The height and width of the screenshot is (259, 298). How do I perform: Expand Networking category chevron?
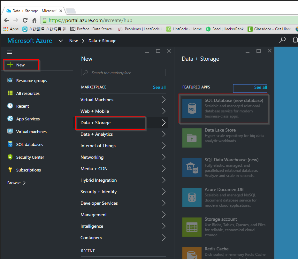click(x=164, y=157)
